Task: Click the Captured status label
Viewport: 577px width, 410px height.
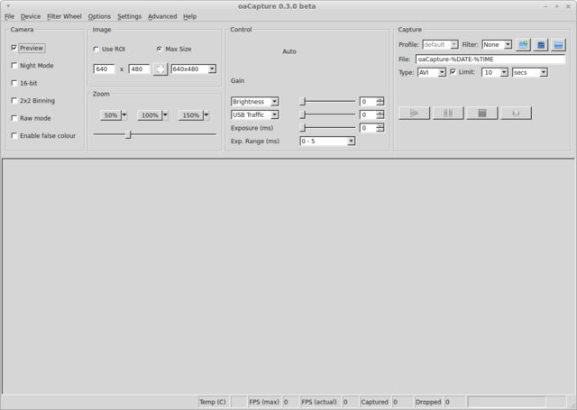Action: 375,402
